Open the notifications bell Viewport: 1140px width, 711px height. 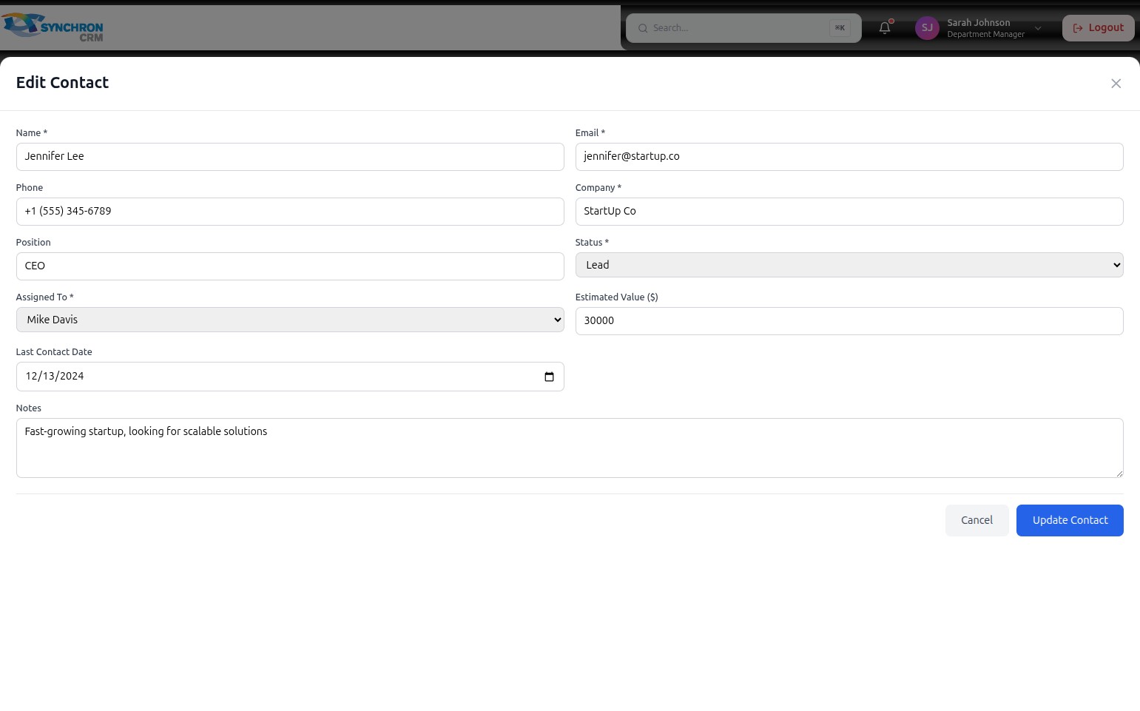[x=885, y=28]
